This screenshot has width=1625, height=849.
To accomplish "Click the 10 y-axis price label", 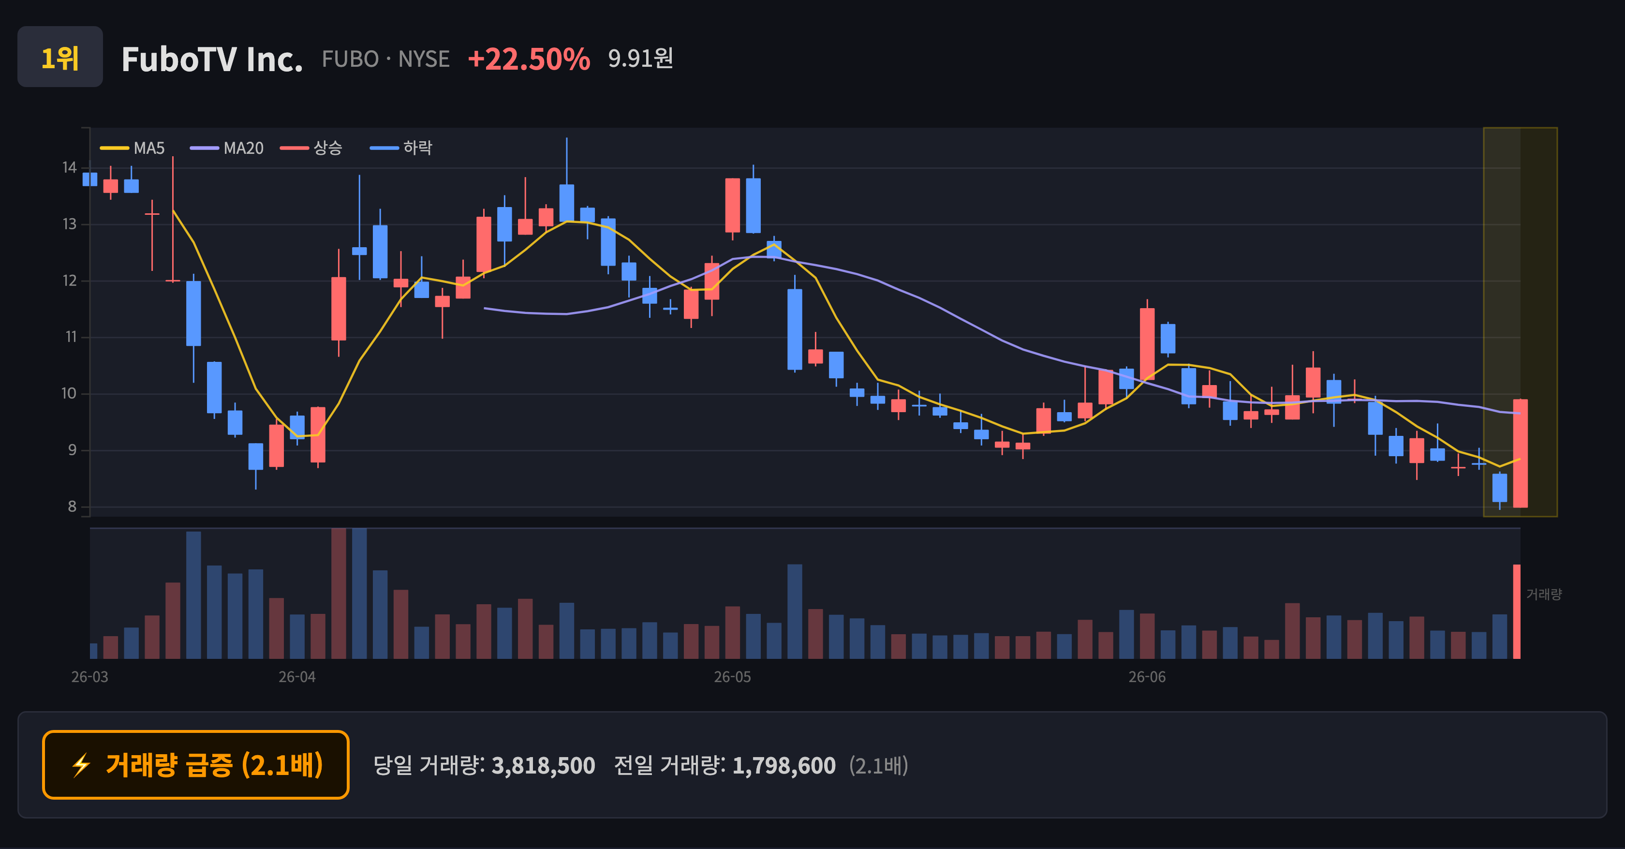I will click(x=69, y=394).
